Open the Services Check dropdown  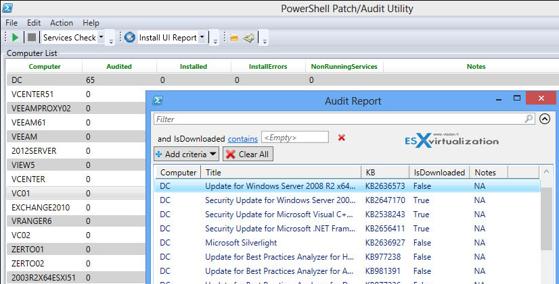coord(101,37)
